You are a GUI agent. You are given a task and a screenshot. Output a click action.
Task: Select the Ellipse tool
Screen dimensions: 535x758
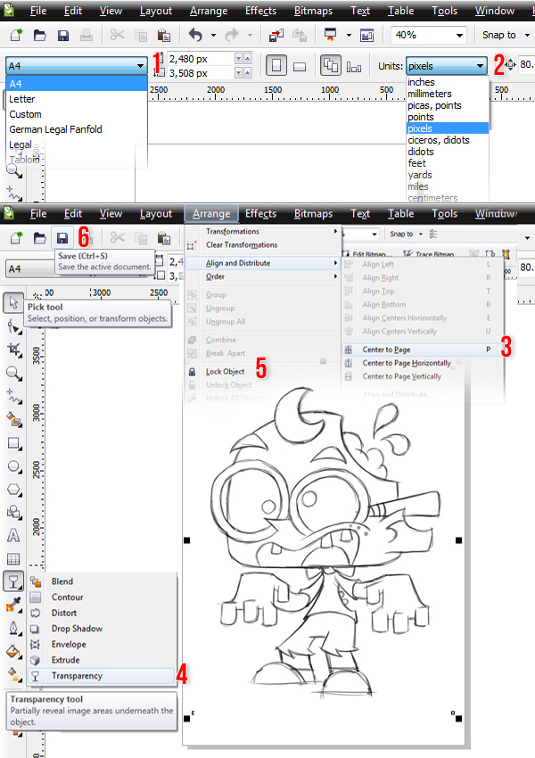click(13, 466)
